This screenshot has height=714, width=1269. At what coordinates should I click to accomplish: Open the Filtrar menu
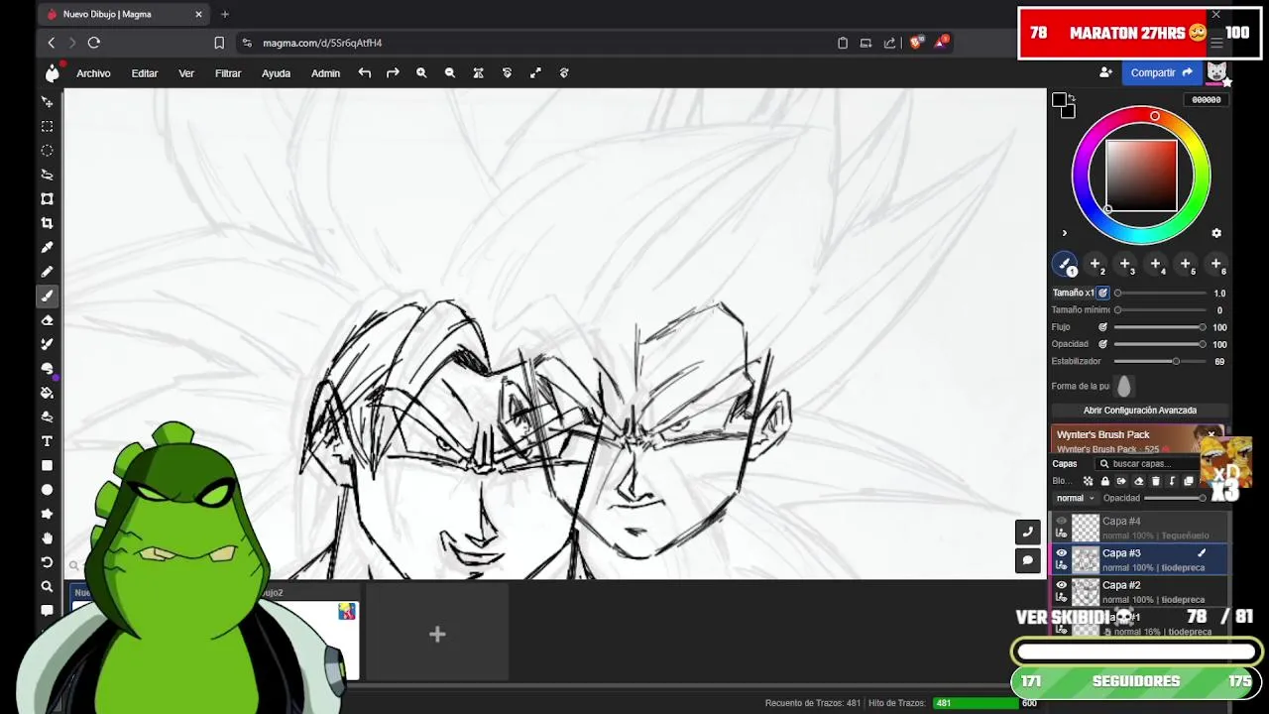pos(228,73)
